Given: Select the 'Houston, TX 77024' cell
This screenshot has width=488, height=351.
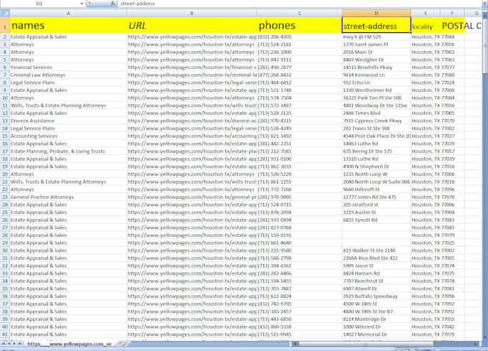Looking at the screenshot, I should click(433, 83).
